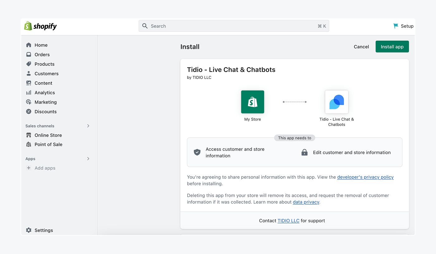The height and width of the screenshot is (254, 436).
Task: Expand the Apps section chevron
Action: click(88, 159)
